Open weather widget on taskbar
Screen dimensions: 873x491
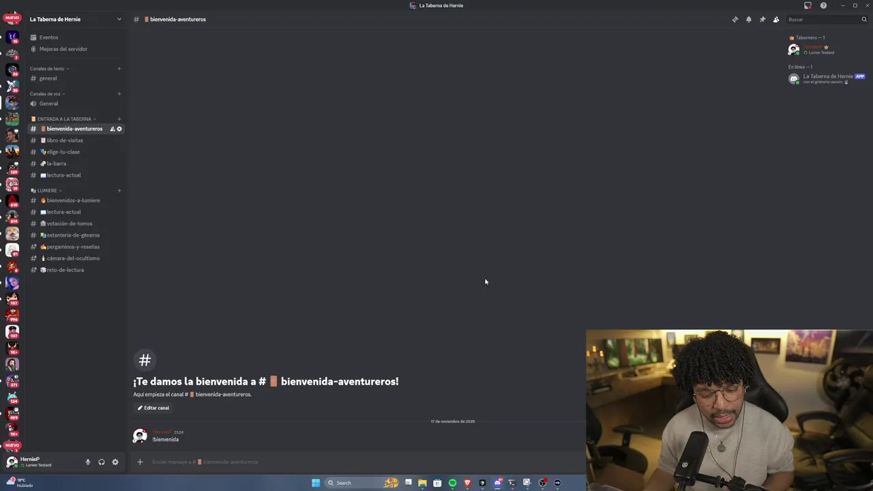[x=19, y=483]
